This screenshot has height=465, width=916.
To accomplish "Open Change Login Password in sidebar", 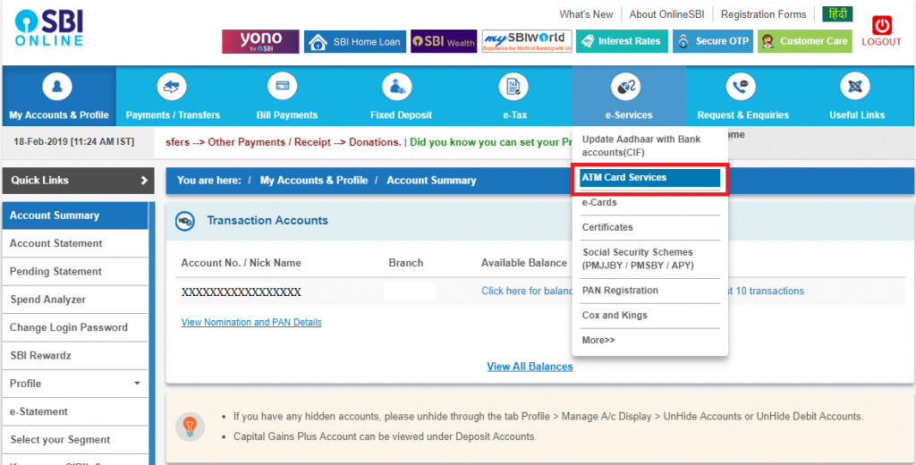I will click(x=76, y=327).
